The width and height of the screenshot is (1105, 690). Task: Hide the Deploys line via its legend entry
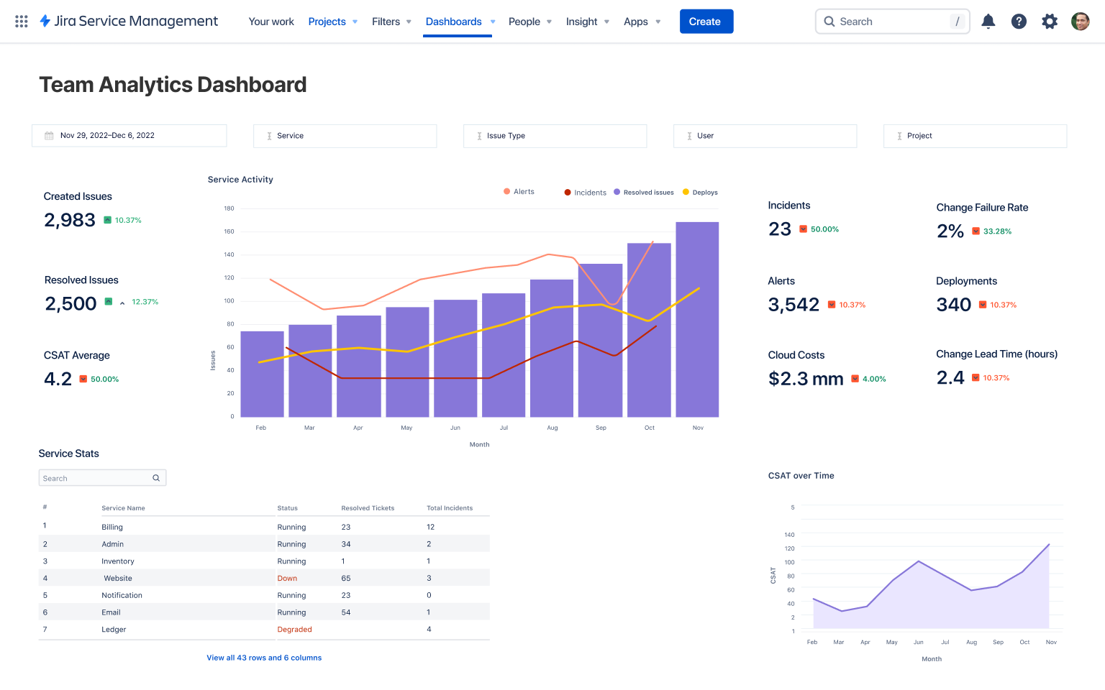tap(699, 192)
